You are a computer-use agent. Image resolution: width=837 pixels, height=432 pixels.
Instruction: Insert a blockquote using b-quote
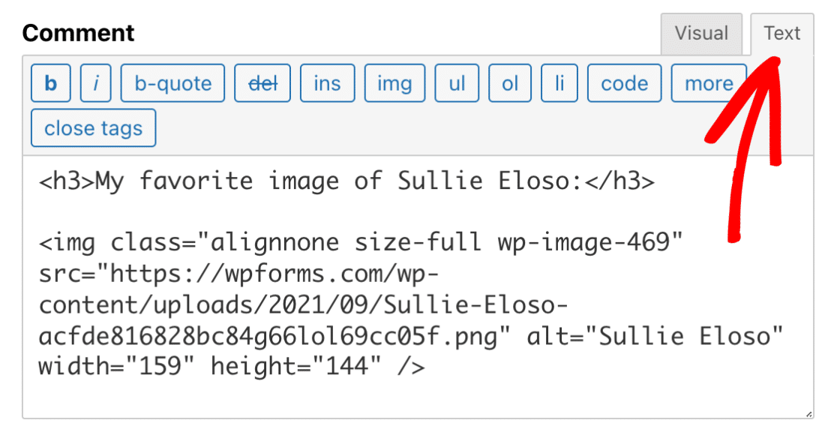172,83
